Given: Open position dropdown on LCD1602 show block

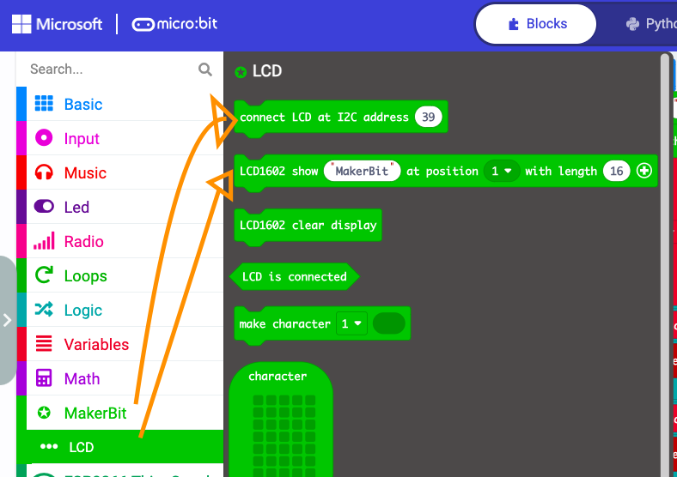Looking at the screenshot, I should 501,171.
